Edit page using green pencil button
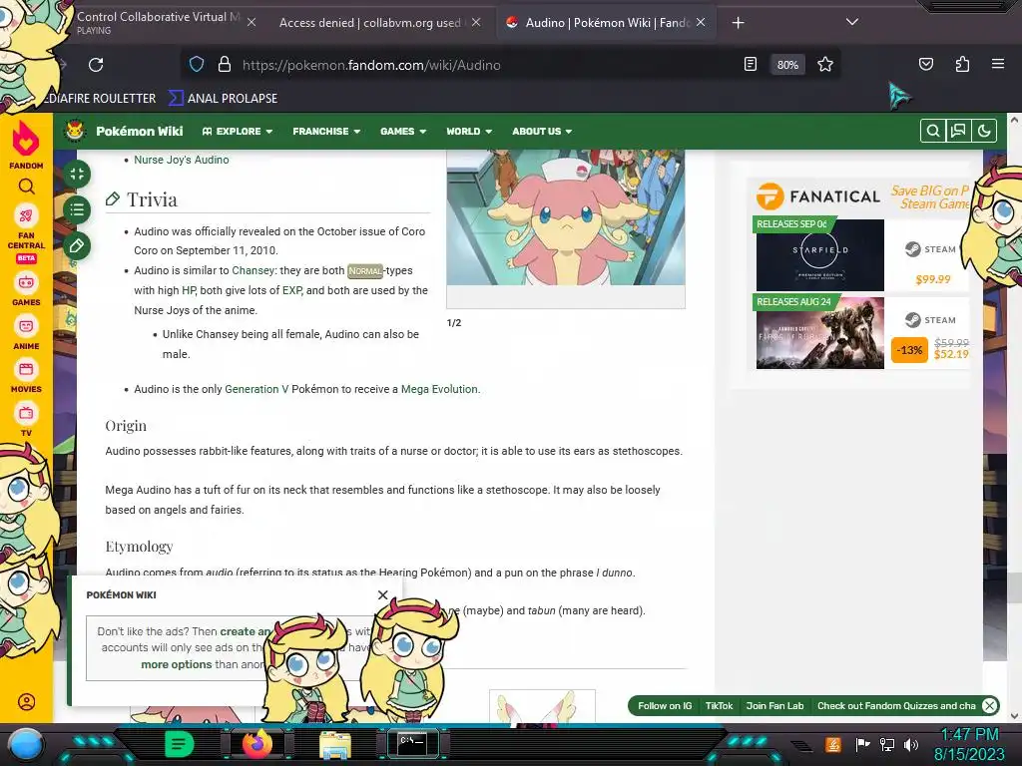Screen dimensions: 1022x766 (77, 245)
